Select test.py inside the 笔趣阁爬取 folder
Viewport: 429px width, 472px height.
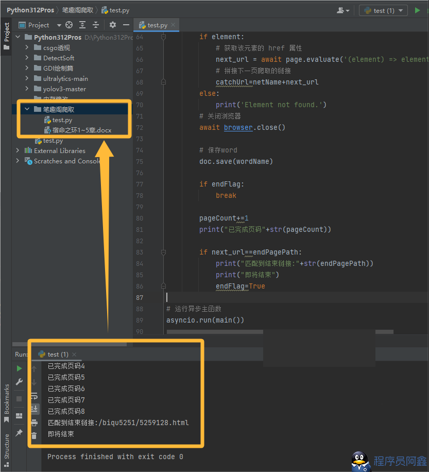[62, 120]
